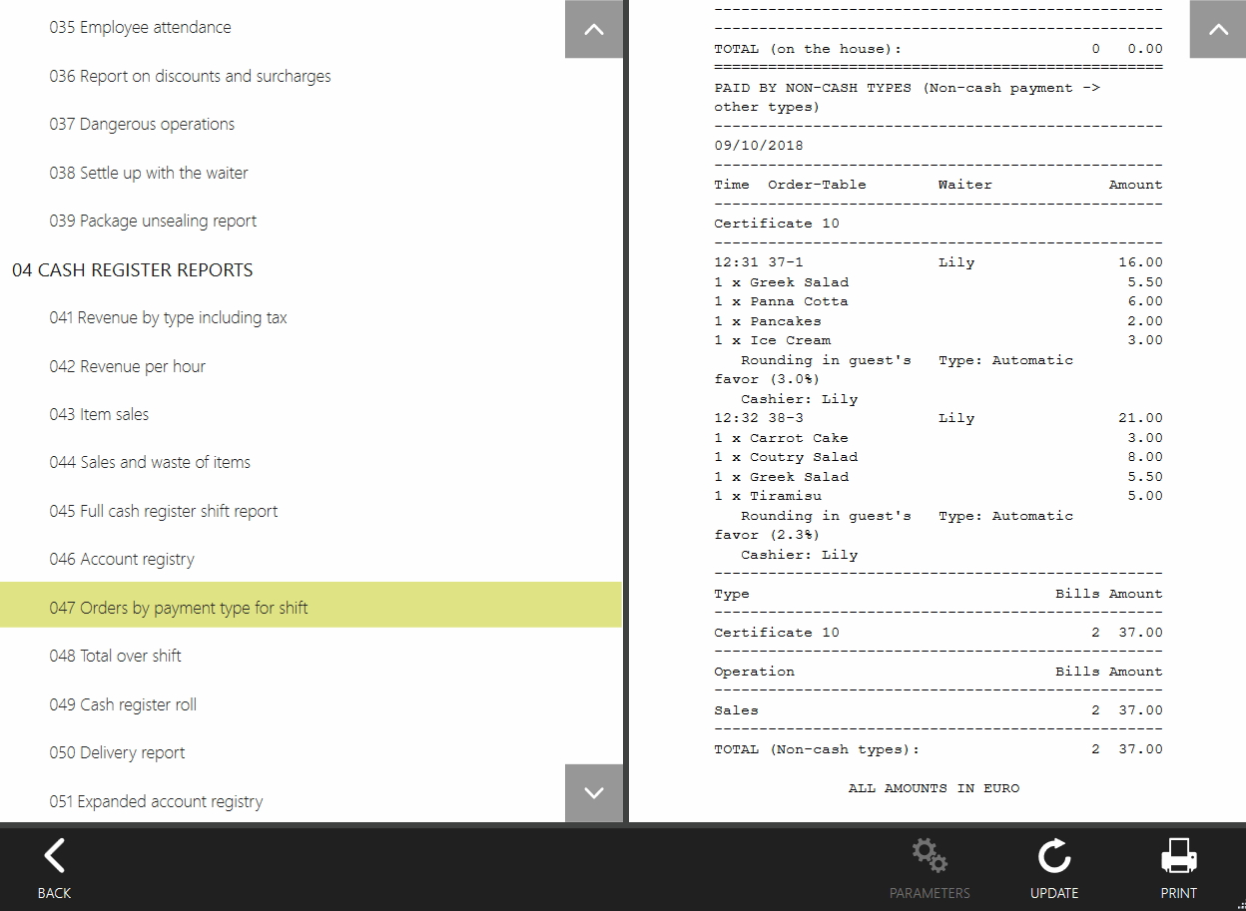1246x911 pixels.
Task: Click the Parameters gears icon
Action: (x=930, y=856)
